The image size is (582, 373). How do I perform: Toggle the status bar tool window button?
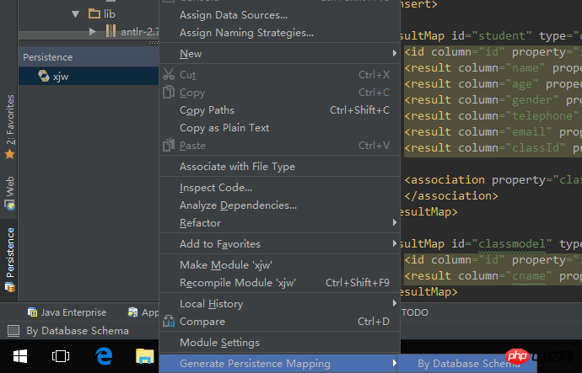coord(13,331)
